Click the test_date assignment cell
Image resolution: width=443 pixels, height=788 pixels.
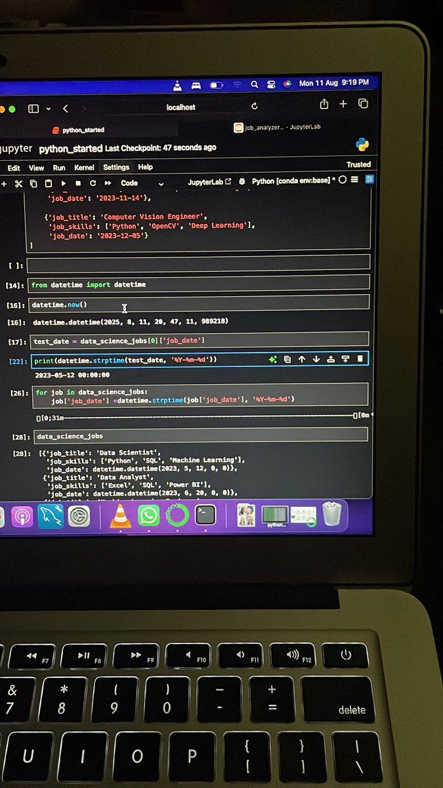pos(198,340)
